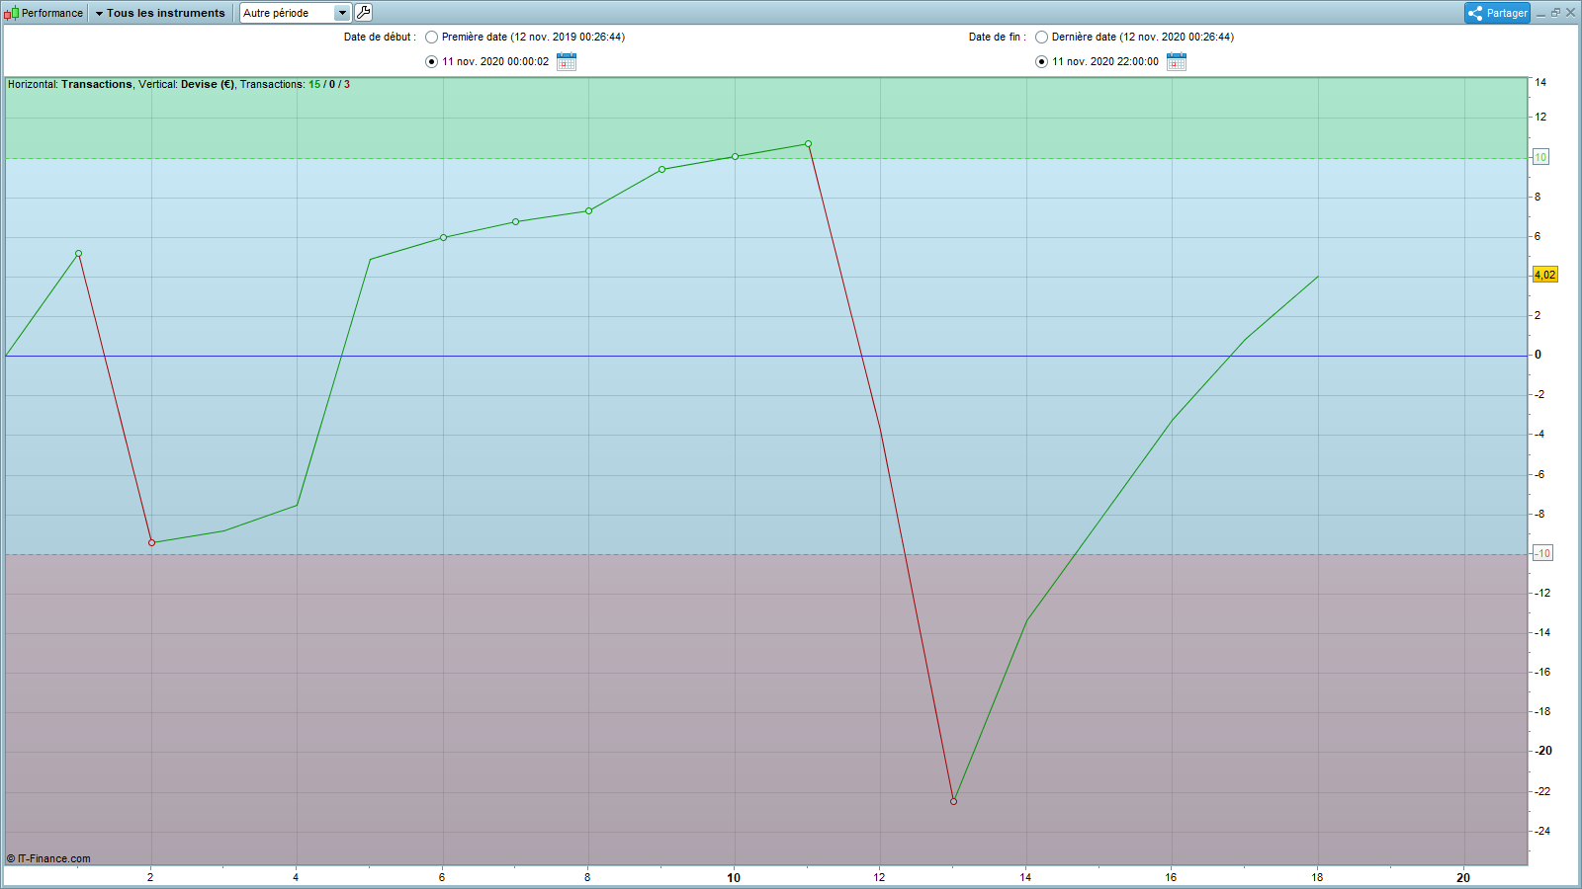
Task: Select 11 nov. 2020 22:00:00 end radio
Action: pyautogui.click(x=1042, y=62)
